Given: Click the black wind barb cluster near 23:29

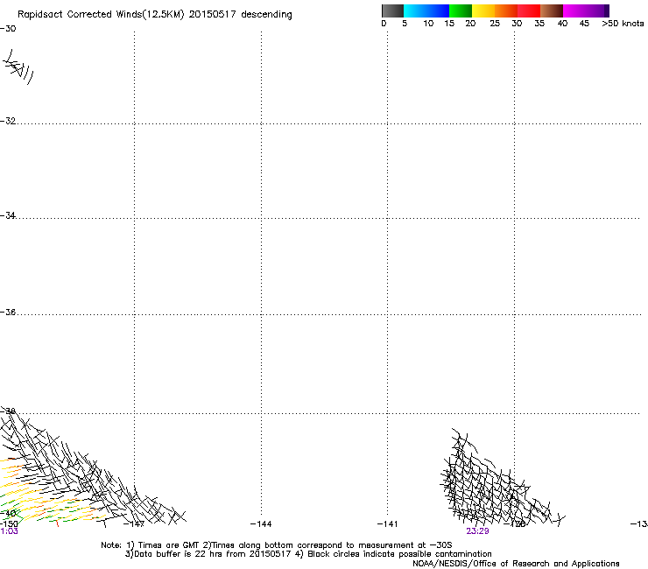Looking at the screenshot, I should coord(501,479).
